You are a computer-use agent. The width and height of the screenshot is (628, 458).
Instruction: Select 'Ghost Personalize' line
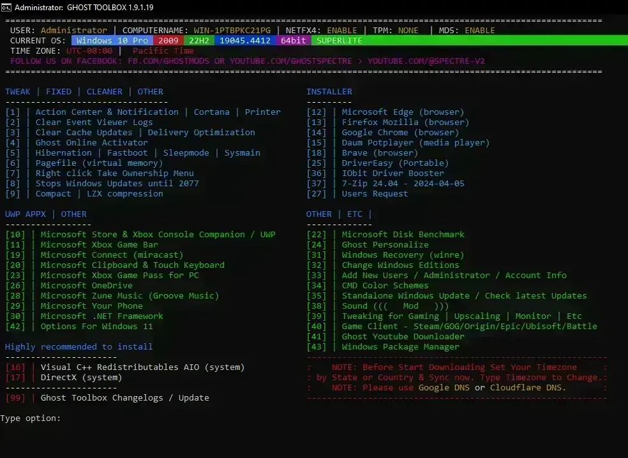point(368,244)
